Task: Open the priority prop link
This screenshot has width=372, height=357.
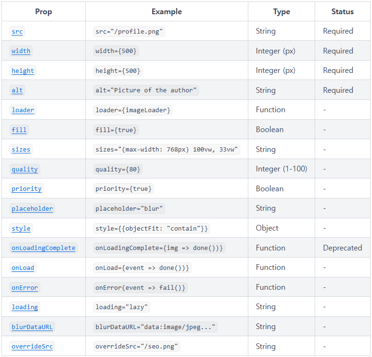Action: [x=27, y=189]
